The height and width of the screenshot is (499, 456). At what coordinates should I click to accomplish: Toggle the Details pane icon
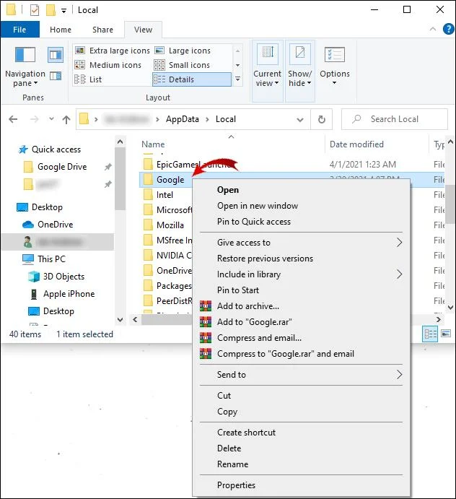click(x=56, y=76)
